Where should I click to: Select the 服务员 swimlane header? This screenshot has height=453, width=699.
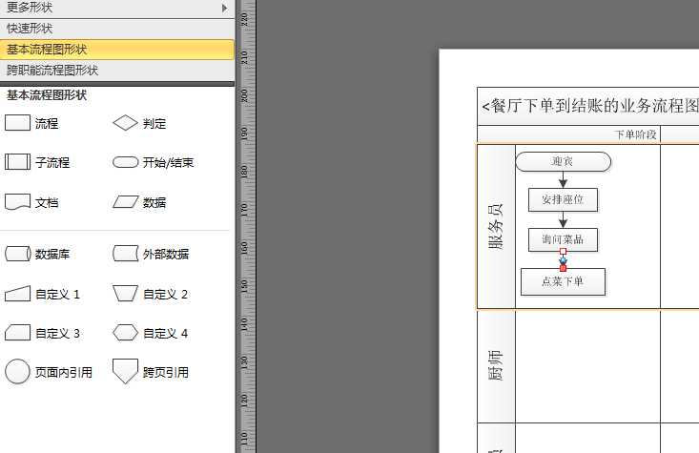coord(496,226)
